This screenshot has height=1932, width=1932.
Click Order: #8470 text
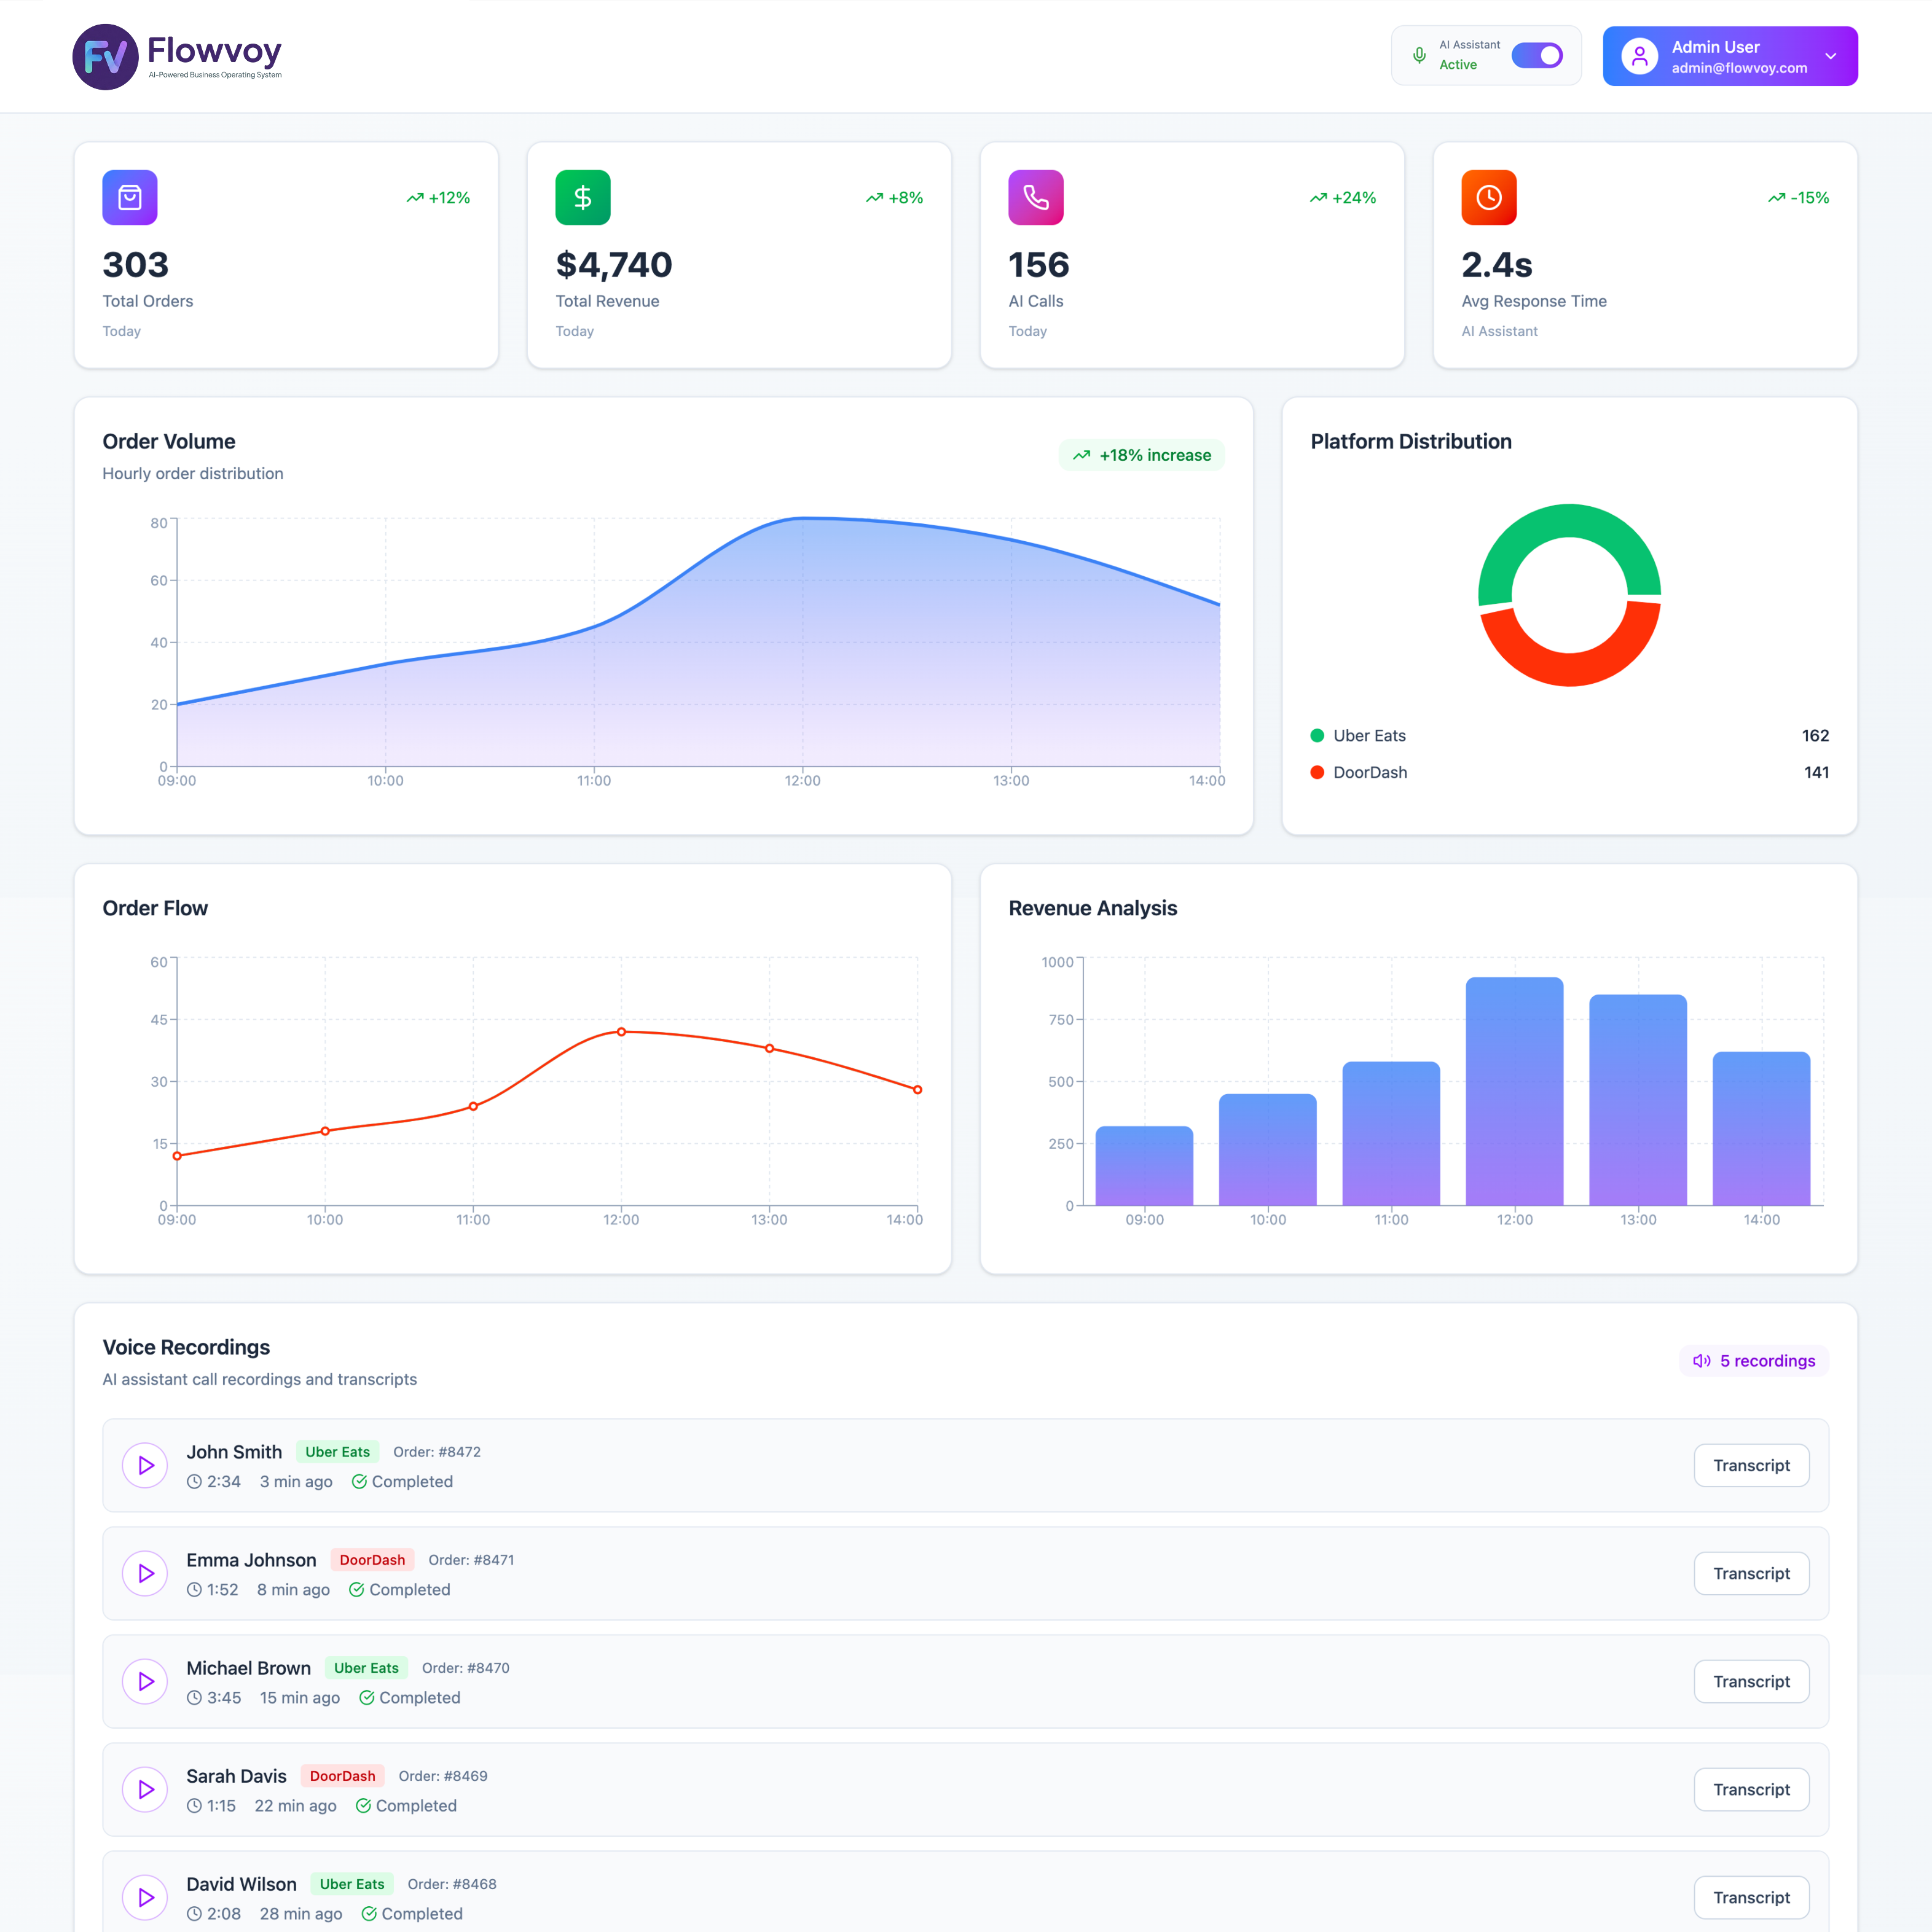tap(465, 1668)
